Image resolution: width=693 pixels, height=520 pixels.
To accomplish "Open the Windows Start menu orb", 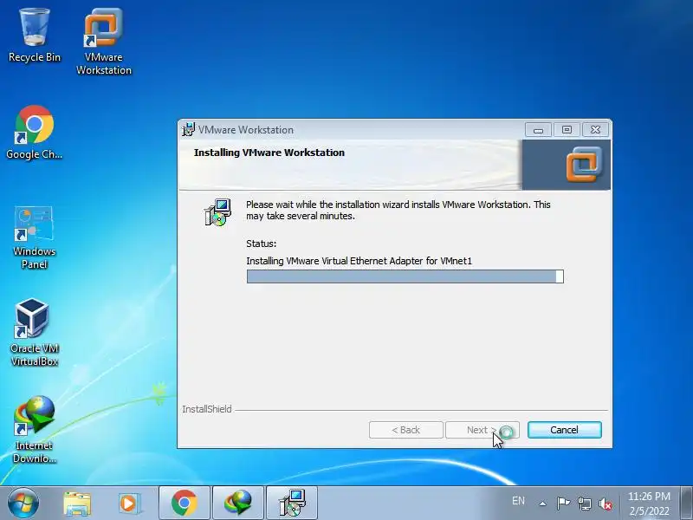I will pyautogui.click(x=23, y=503).
